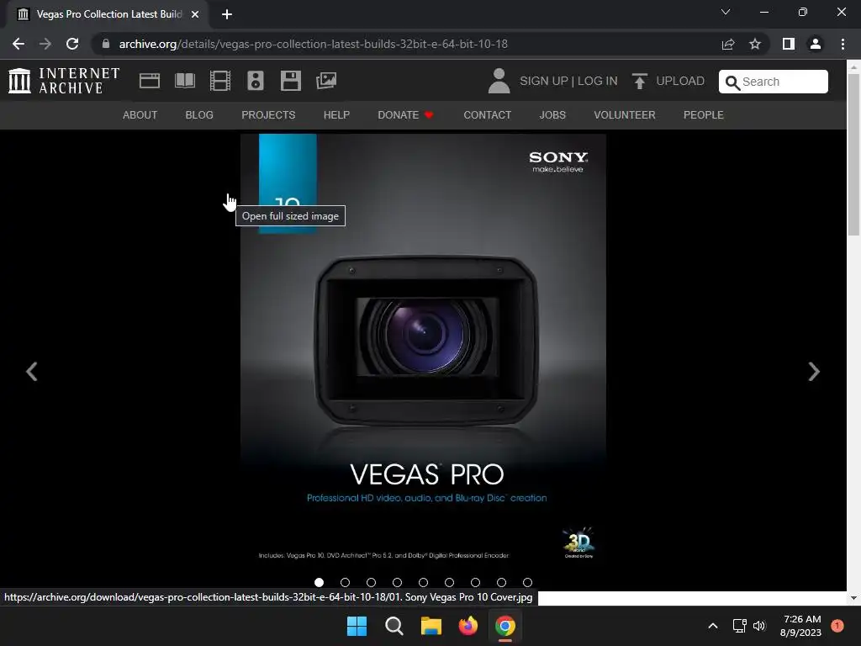This screenshot has width=861, height=646.
Task: Open the Web (Wayback) media icon
Action: click(150, 81)
